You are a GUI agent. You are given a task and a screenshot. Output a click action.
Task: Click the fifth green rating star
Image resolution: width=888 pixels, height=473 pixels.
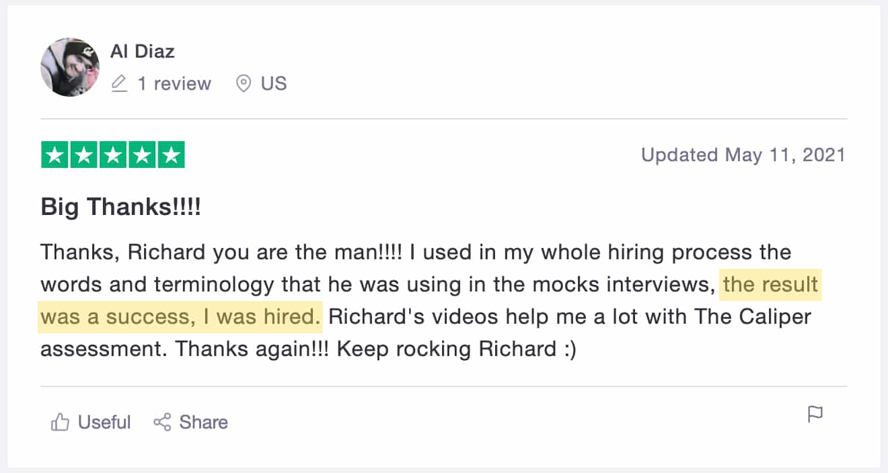pyautogui.click(x=171, y=155)
